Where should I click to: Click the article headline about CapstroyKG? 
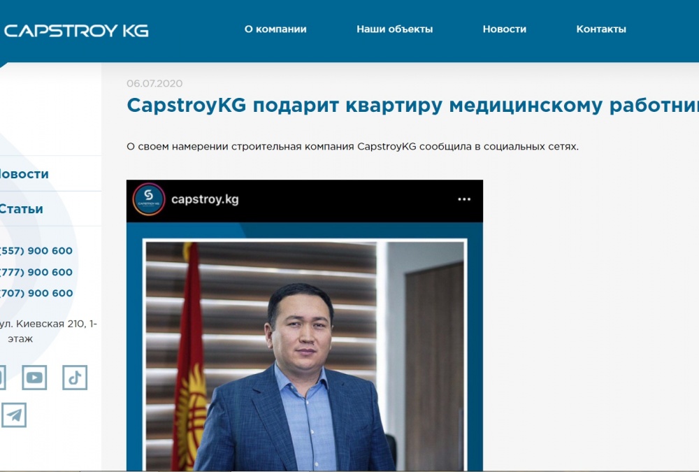click(x=413, y=106)
